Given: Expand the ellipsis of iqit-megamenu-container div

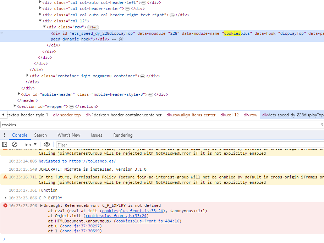Looking at the screenshot, I should click(143, 76).
